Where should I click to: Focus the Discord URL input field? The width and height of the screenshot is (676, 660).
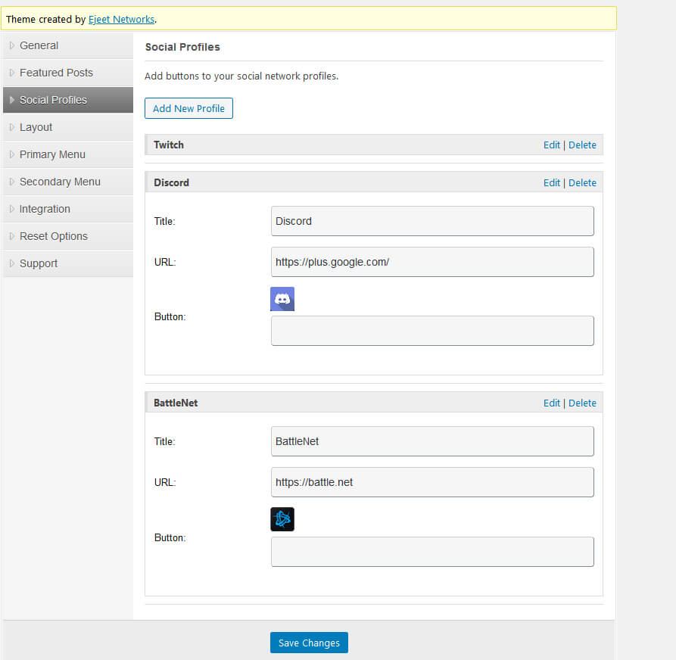pos(432,262)
